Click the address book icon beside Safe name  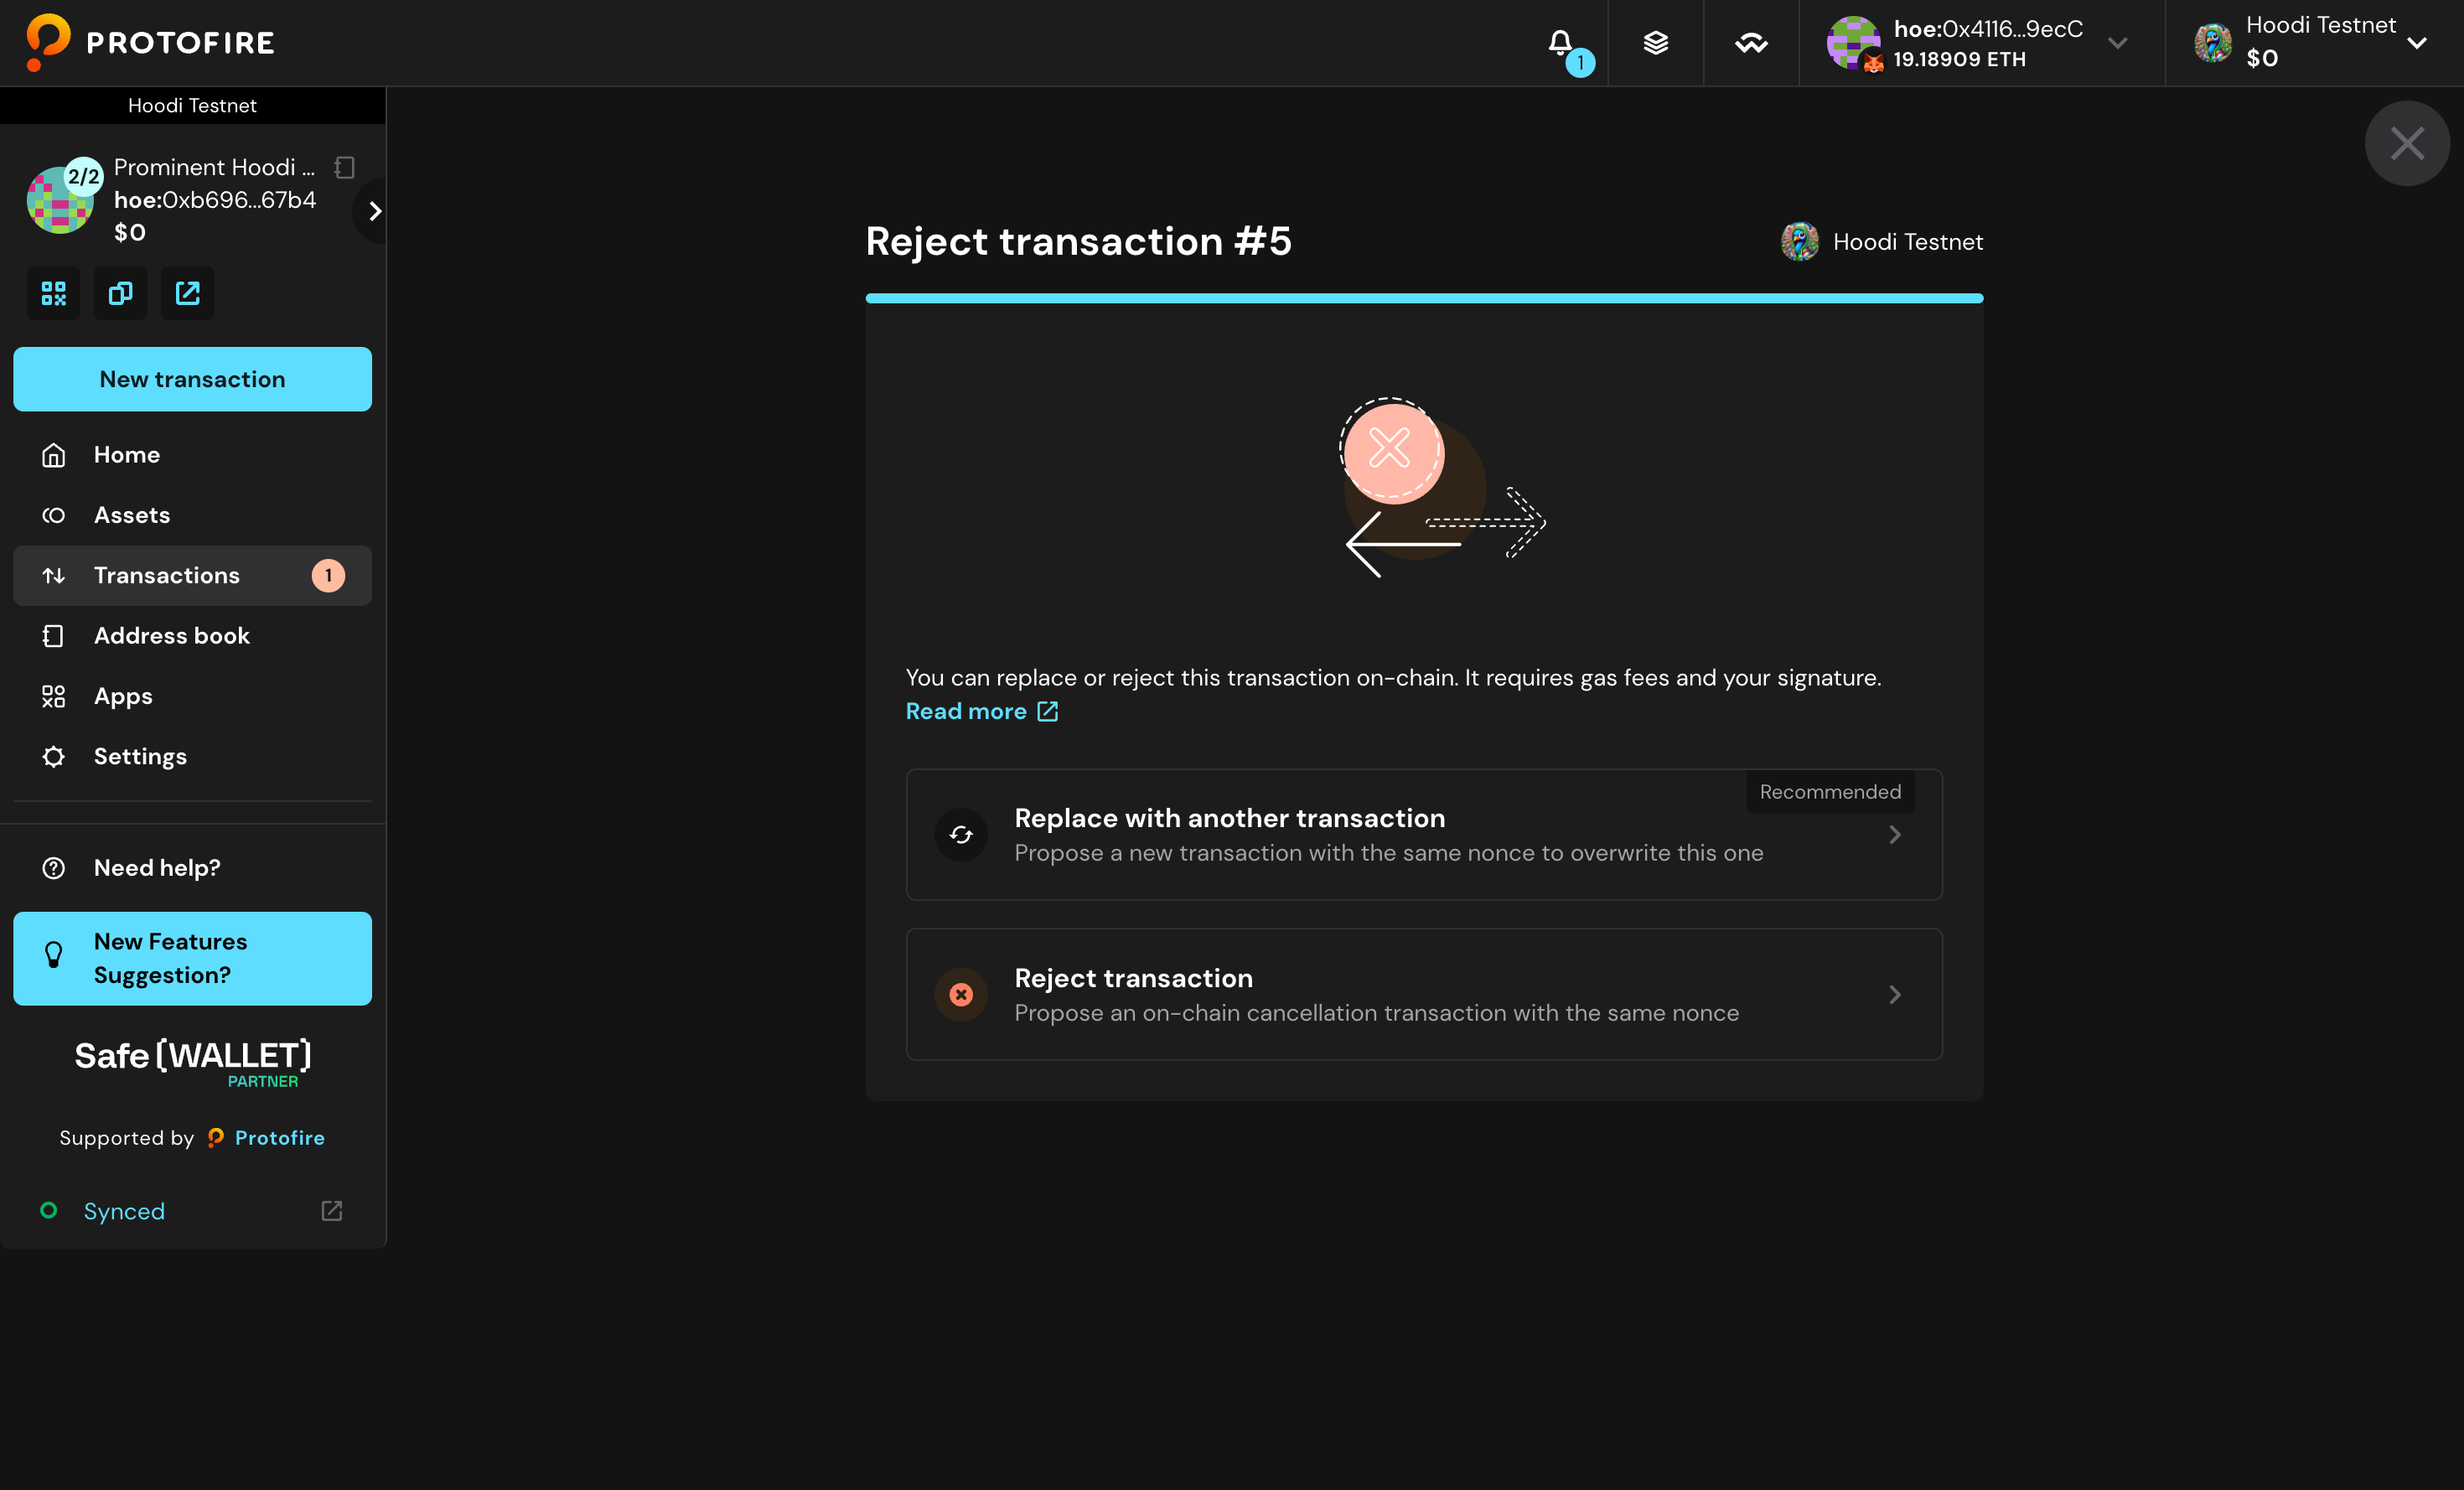point(345,167)
